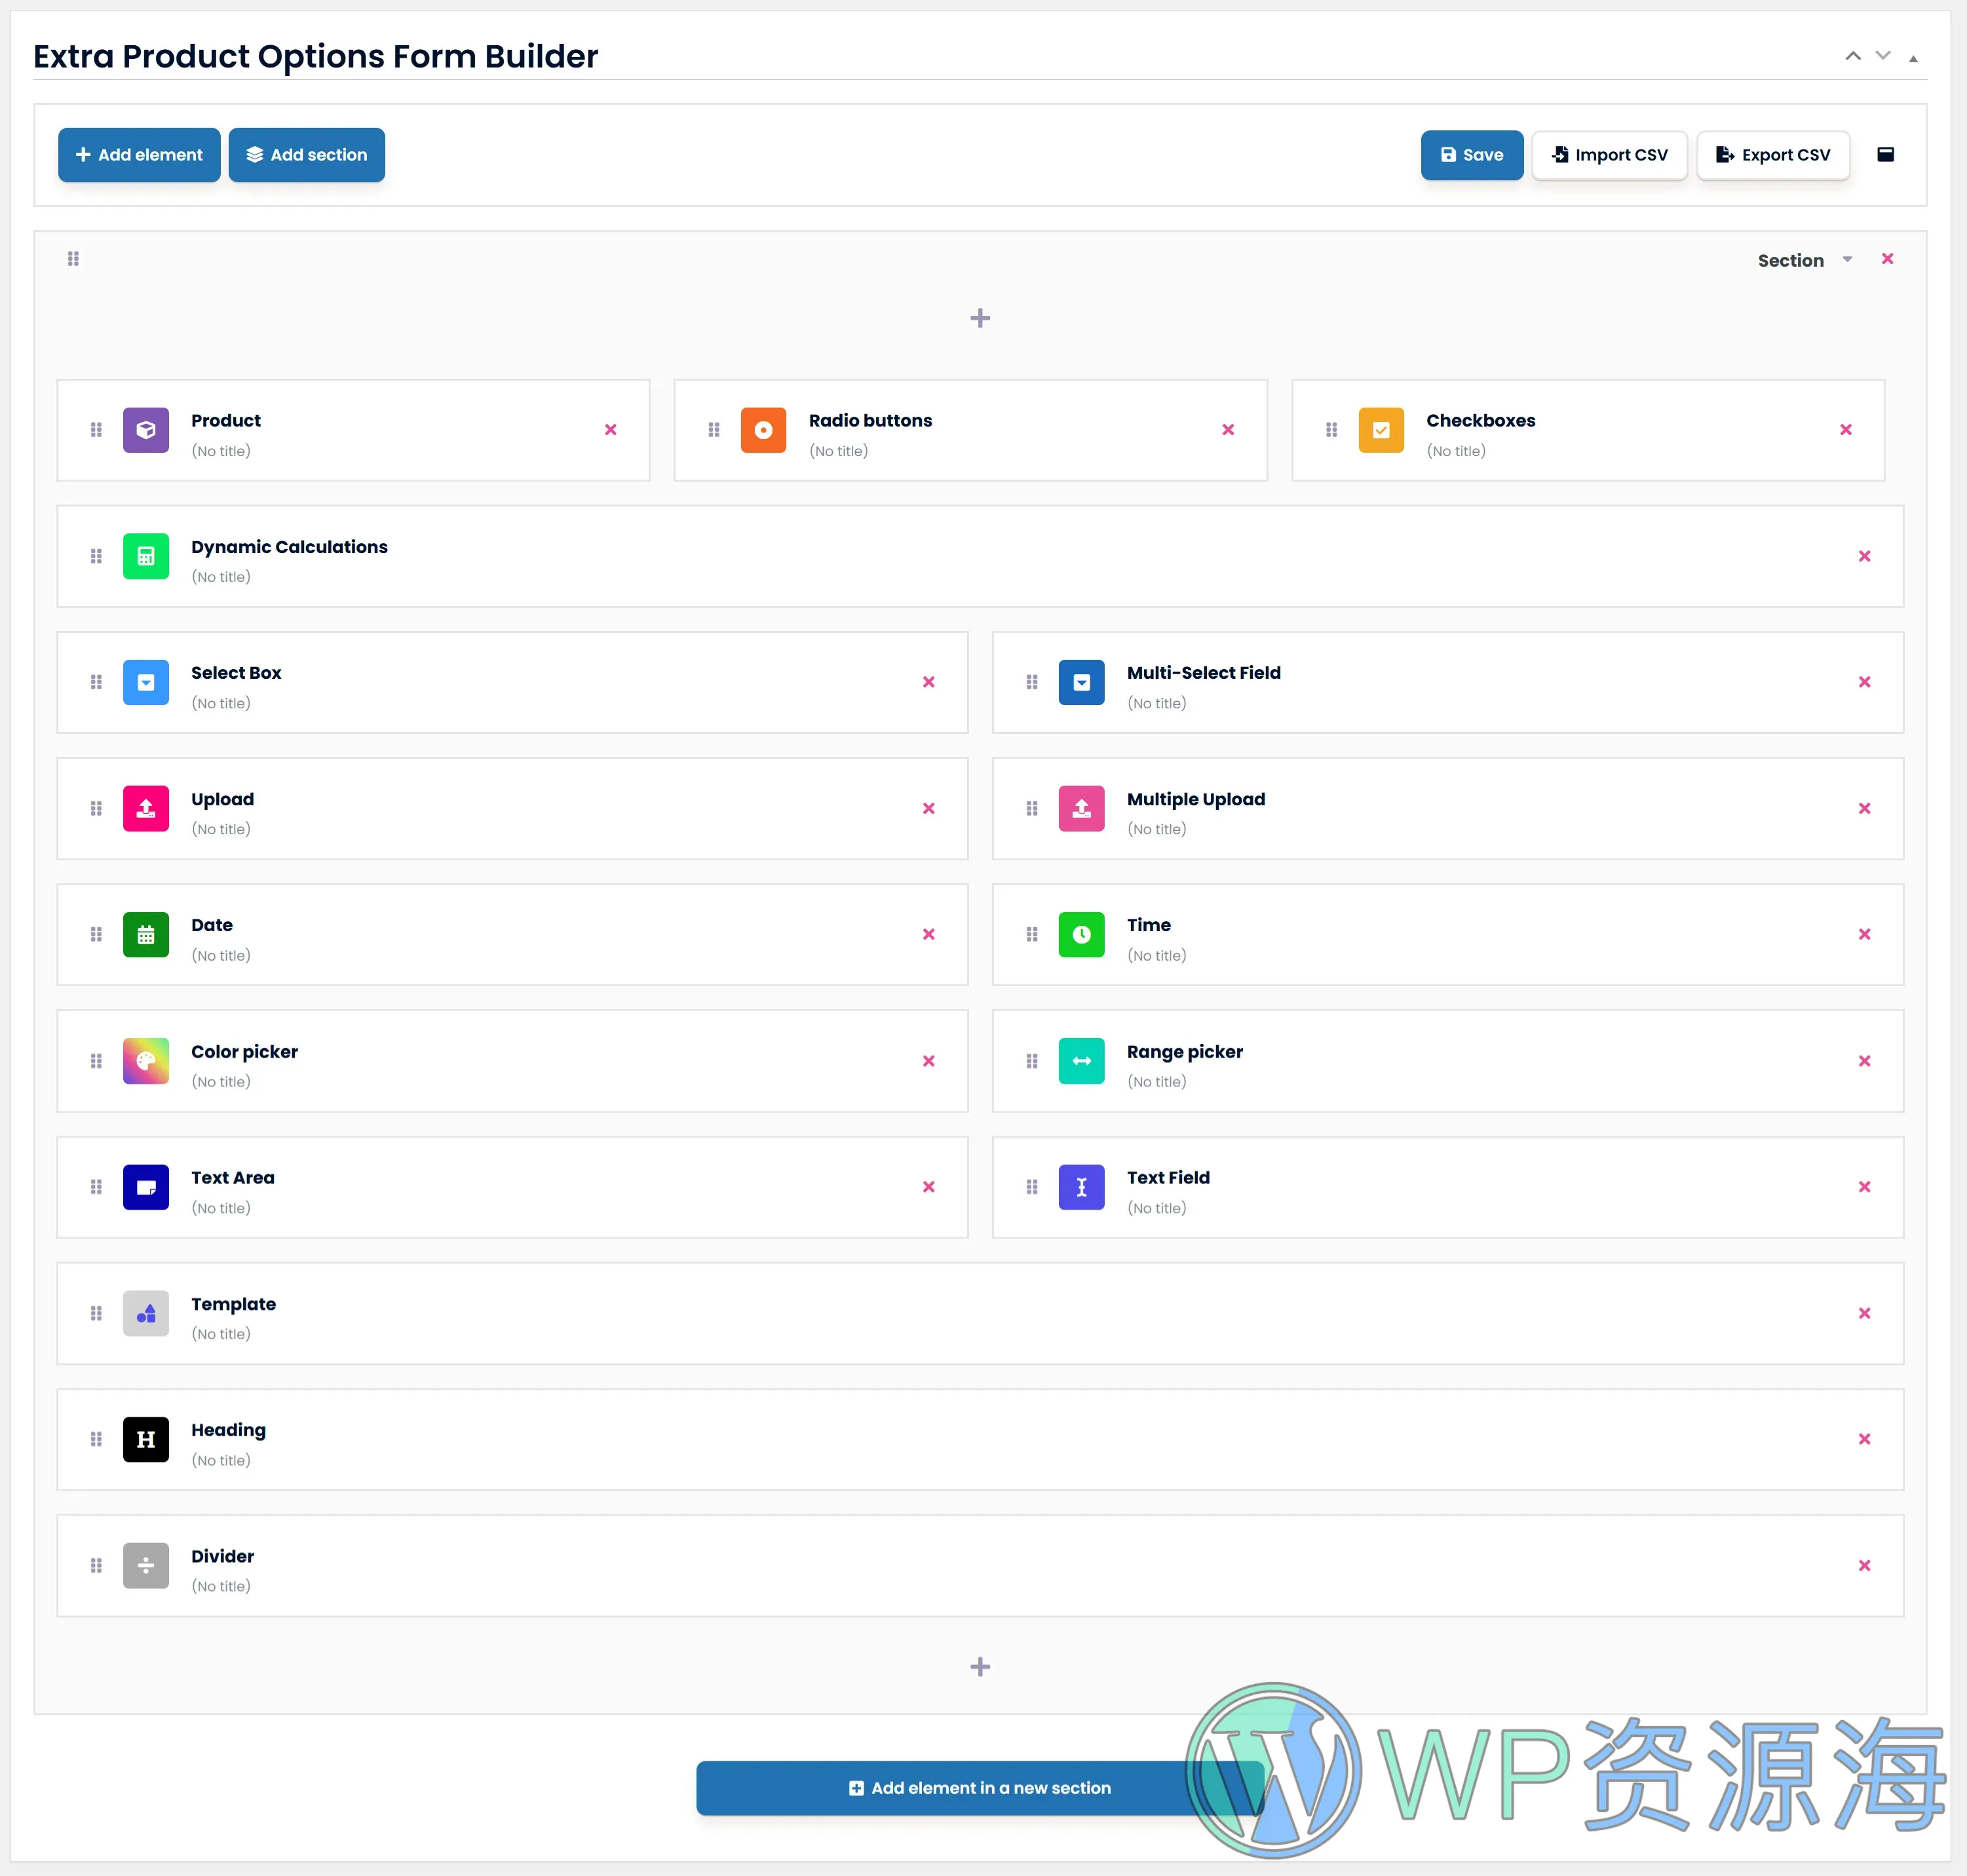Image resolution: width=1967 pixels, height=1876 pixels.
Task: Click the Text Area icon
Action: [146, 1187]
